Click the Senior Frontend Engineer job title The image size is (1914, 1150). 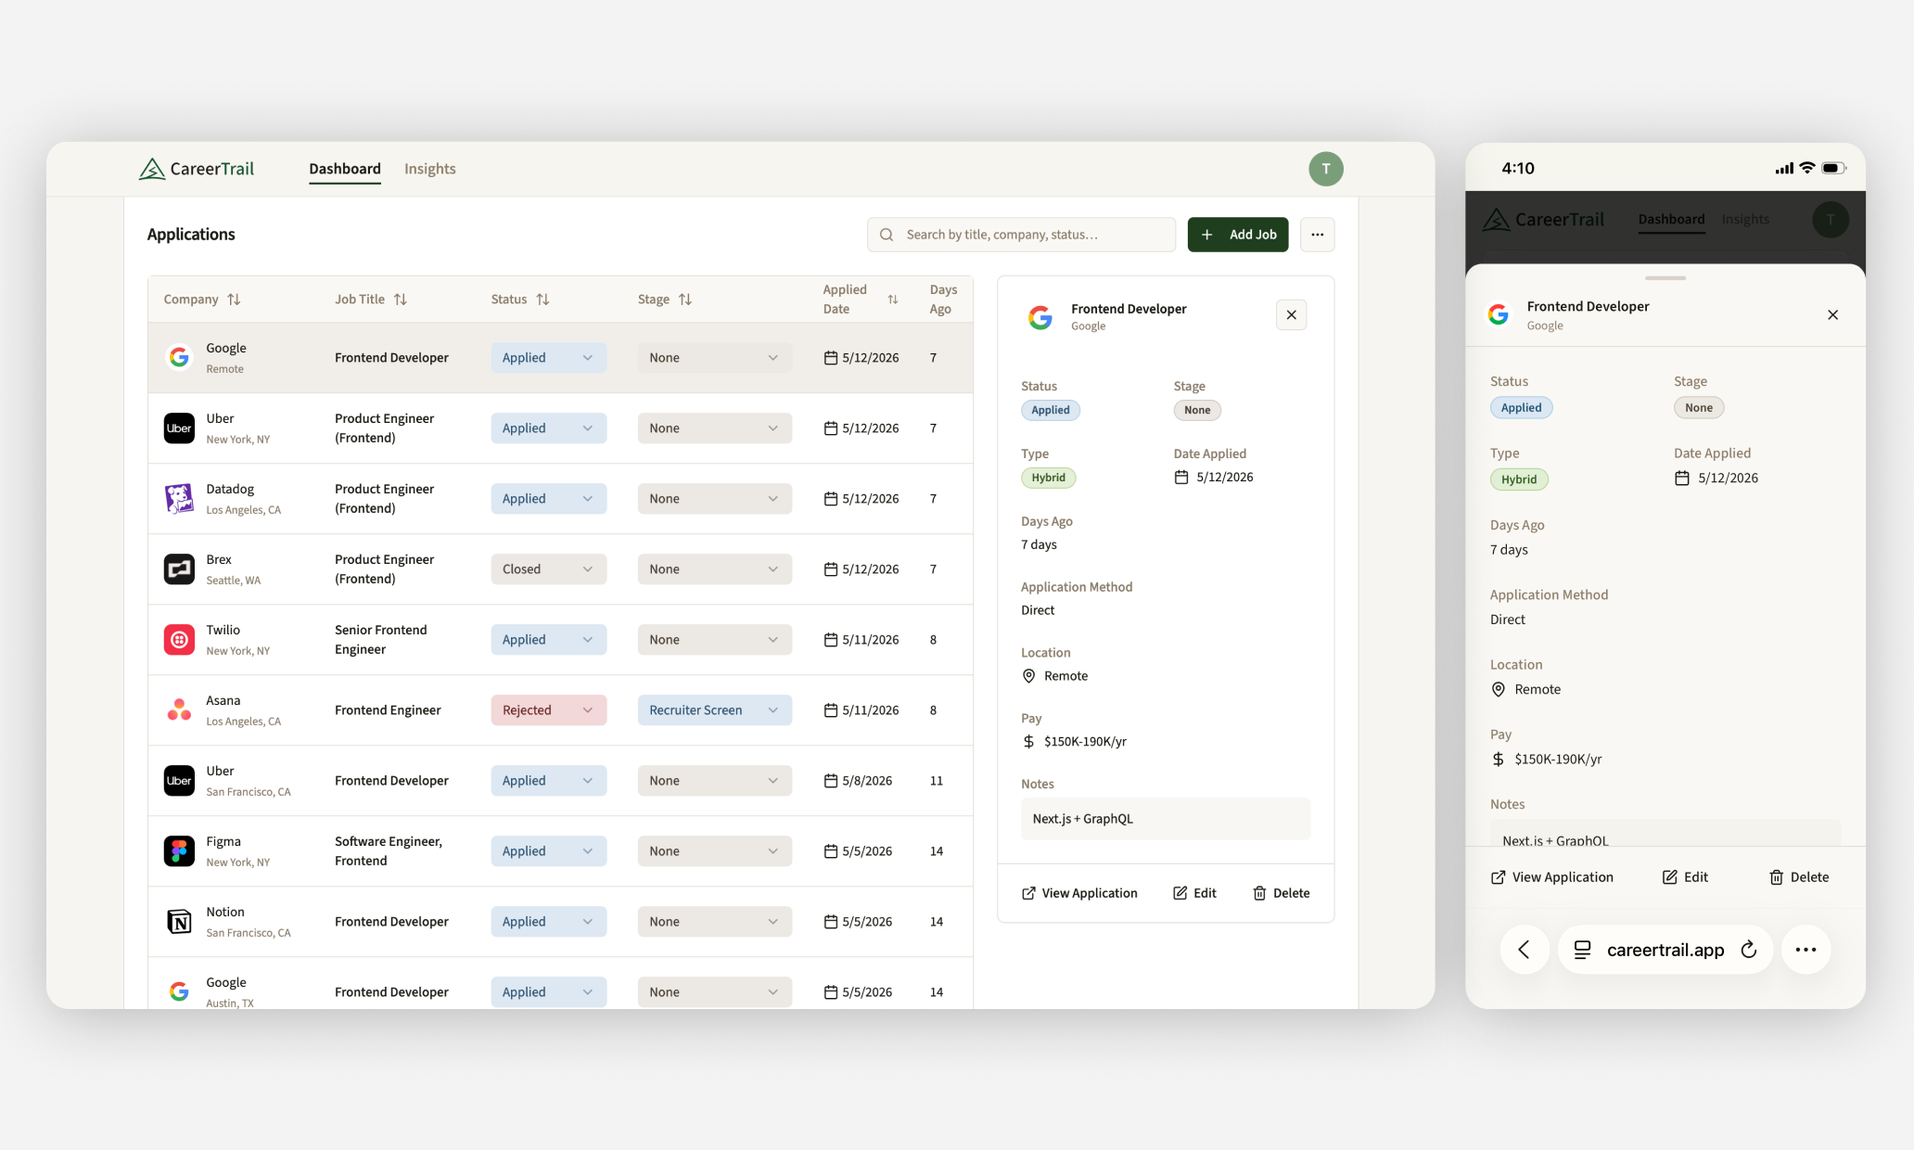point(380,640)
